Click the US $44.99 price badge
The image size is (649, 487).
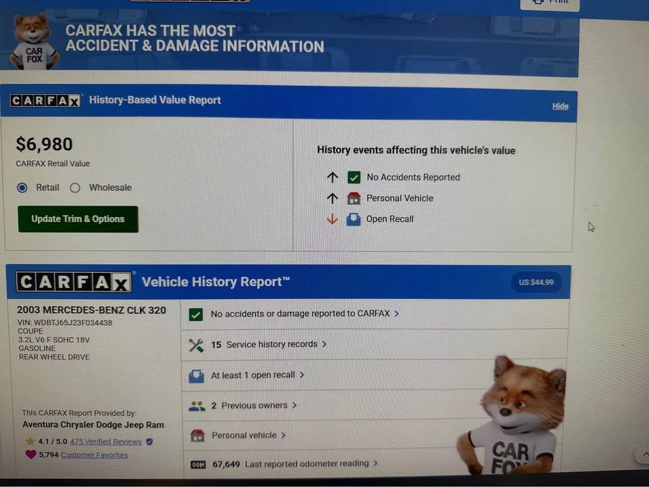coord(536,282)
